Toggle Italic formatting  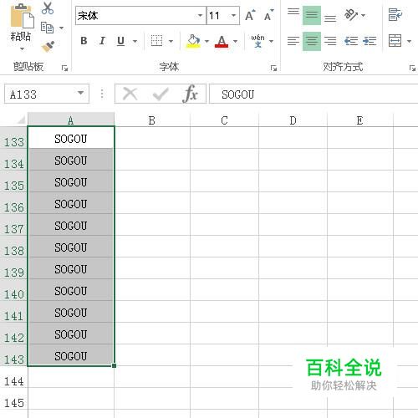click(x=102, y=41)
